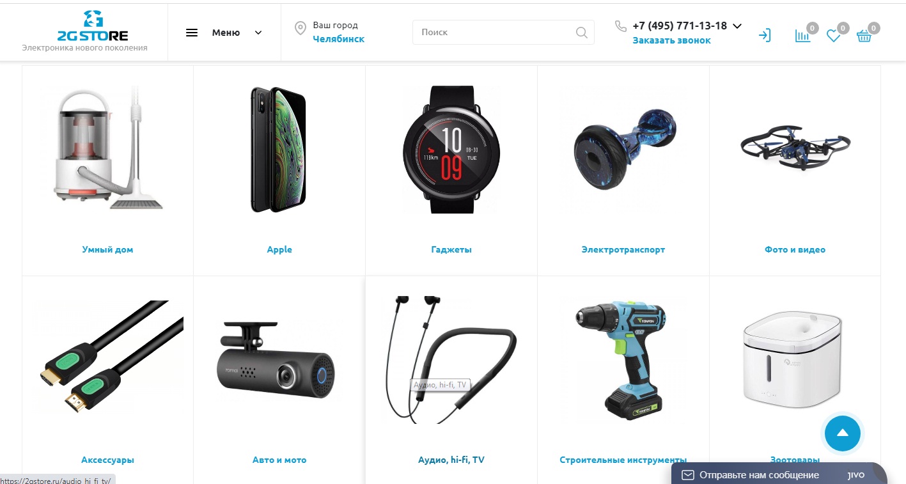
Task: Click the scroll-to-top arrow button
Action: [x=843, y=433]
